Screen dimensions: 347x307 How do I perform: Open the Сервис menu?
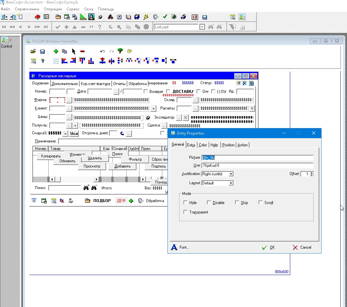(x=72, y=9)
